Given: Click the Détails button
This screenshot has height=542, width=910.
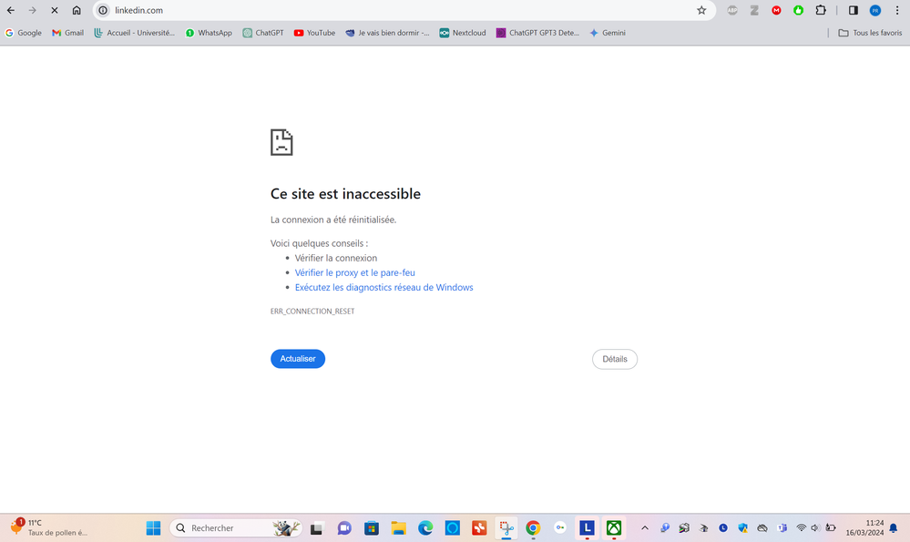Looking at the screenshot, I should pyautogui.click(x=615, y=359).
